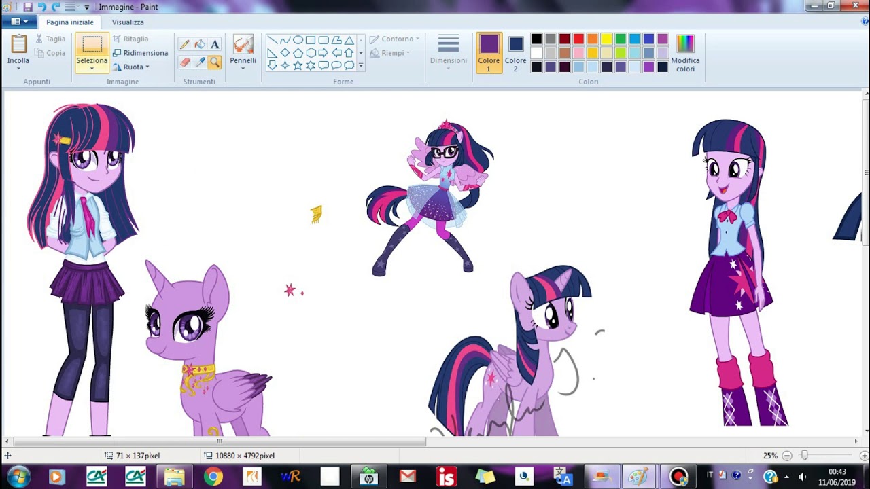Choose the straight line shape

[x=272, y=40]
